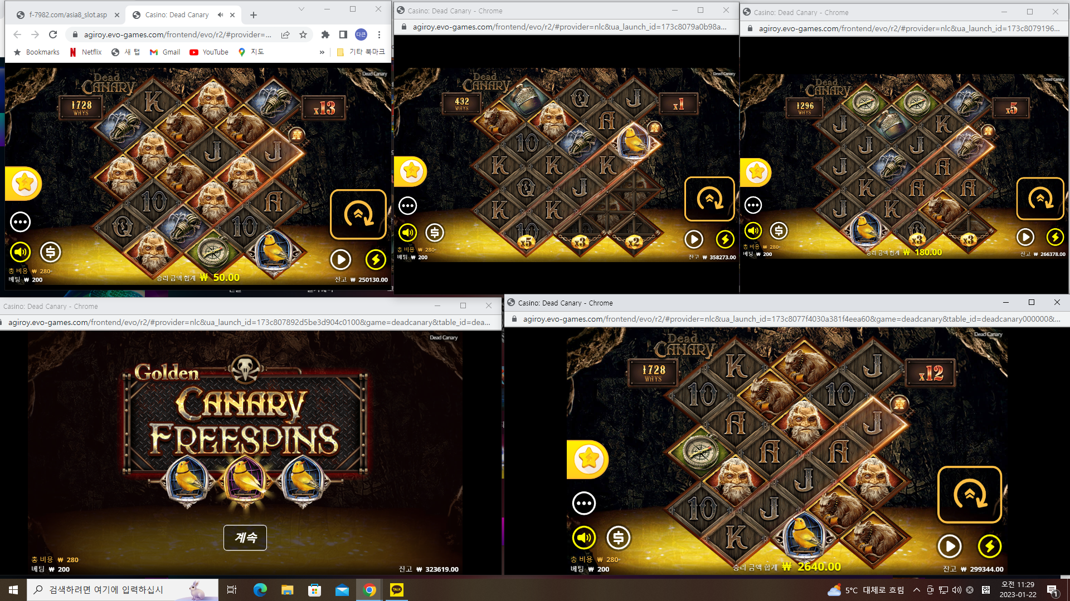Open autoplay in the x13 multiplier game
The image size is (1070, 601).
pos(341,259)
